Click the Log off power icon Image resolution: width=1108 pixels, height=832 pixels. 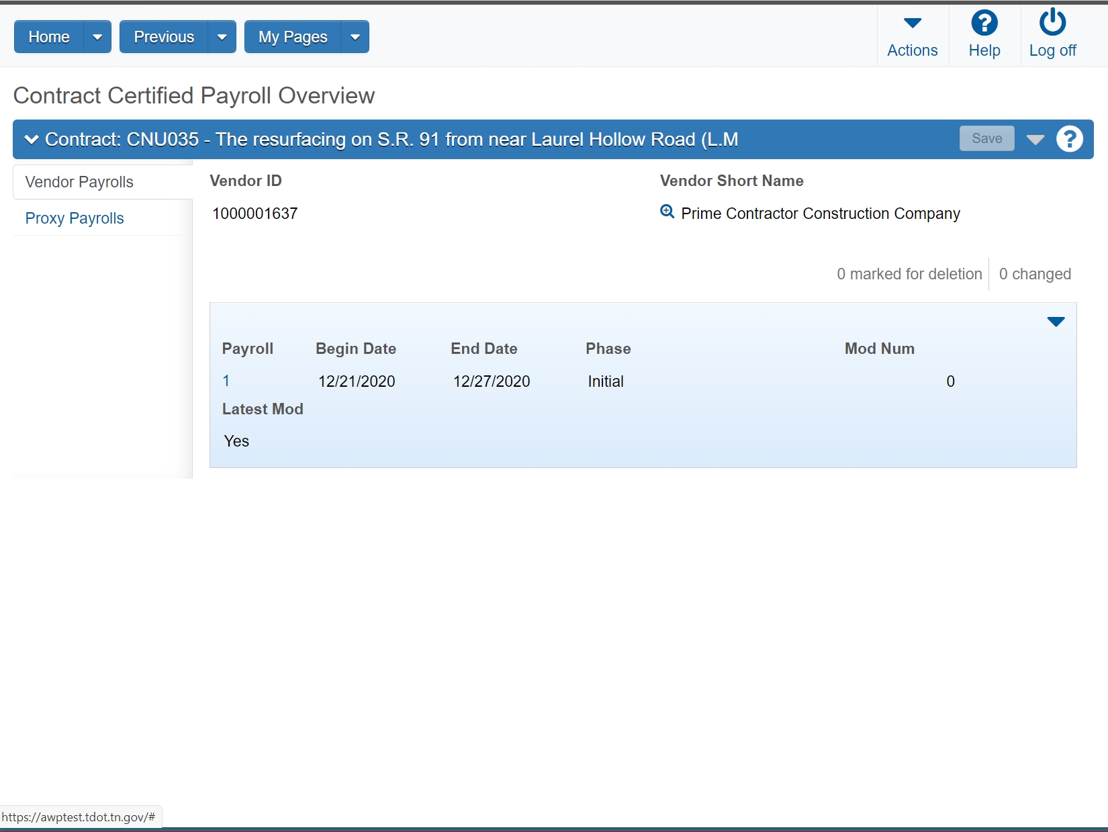(1052, 22)
